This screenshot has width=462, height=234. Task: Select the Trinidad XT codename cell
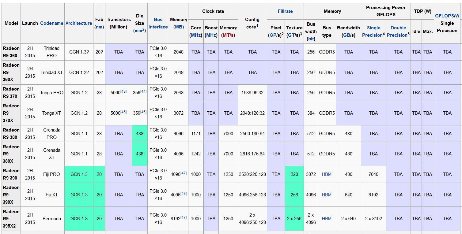51,72
